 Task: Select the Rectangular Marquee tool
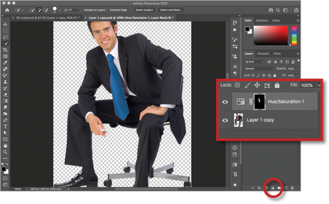5,31
